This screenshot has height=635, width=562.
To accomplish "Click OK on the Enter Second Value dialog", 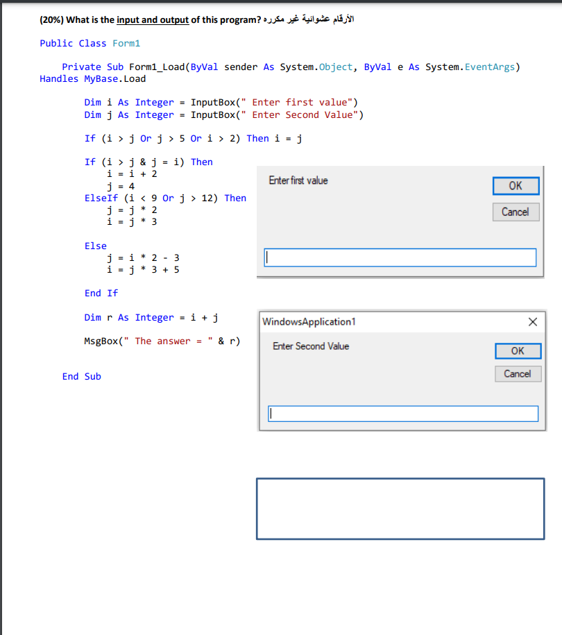I will [x=518, y=350].
